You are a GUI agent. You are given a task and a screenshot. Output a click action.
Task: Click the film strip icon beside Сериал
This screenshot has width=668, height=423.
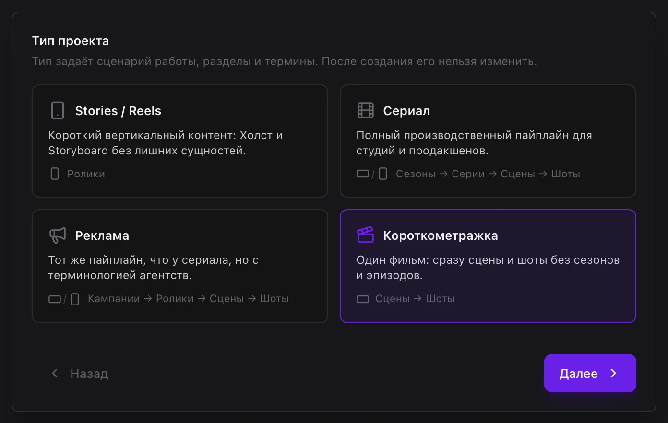(366, 110)
